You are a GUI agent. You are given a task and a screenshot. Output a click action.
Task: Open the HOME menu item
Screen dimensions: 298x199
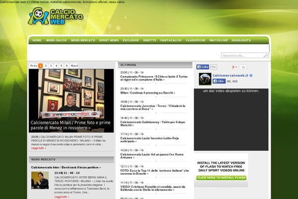pyautogui.click(x=37, y=40)
